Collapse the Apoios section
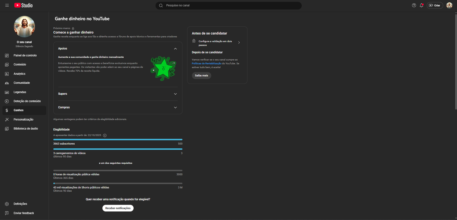The image size is (457, 220). [175, 49]
